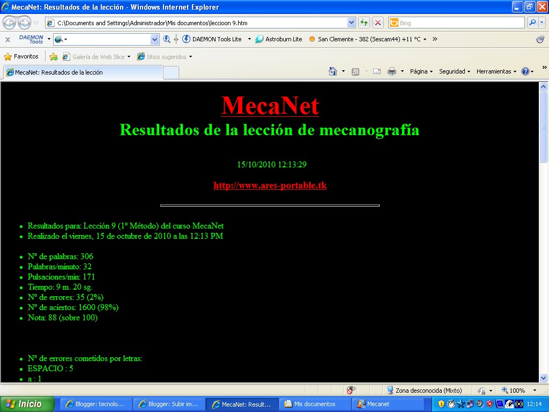Image resolution: width=549 pixels, height=412 pixels.
Task: Switch to Mecanet taskbar window
Action: 387,404
